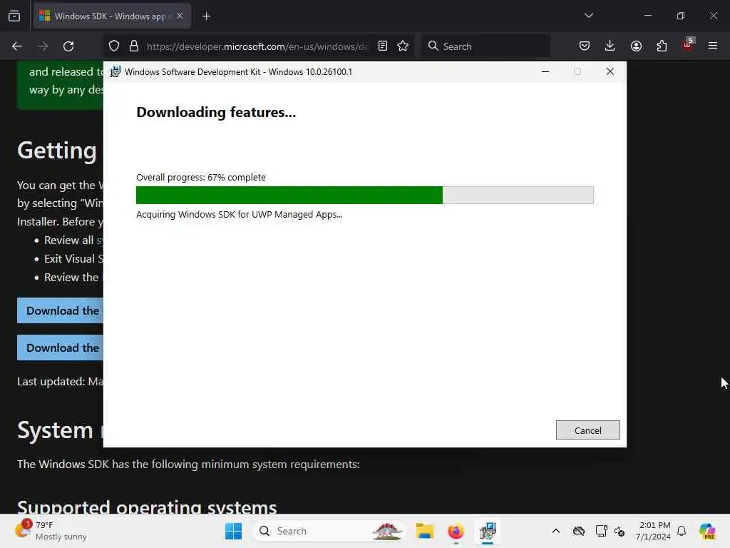Open the weather widget showing 79°F

click(x=51, y=531)
